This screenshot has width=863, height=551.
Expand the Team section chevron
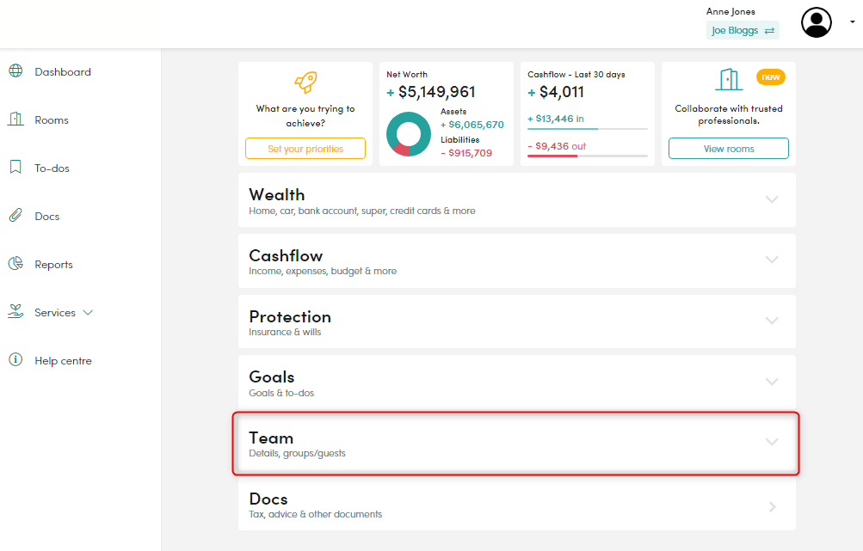(772, 442)
